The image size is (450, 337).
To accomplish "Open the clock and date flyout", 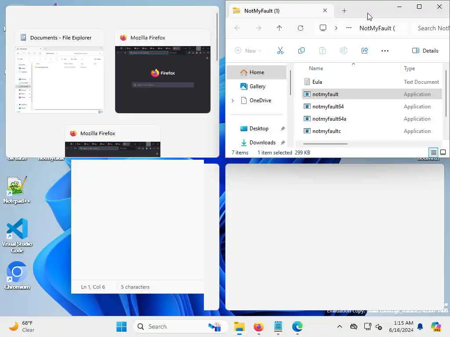I will click(x=401, y=326).
